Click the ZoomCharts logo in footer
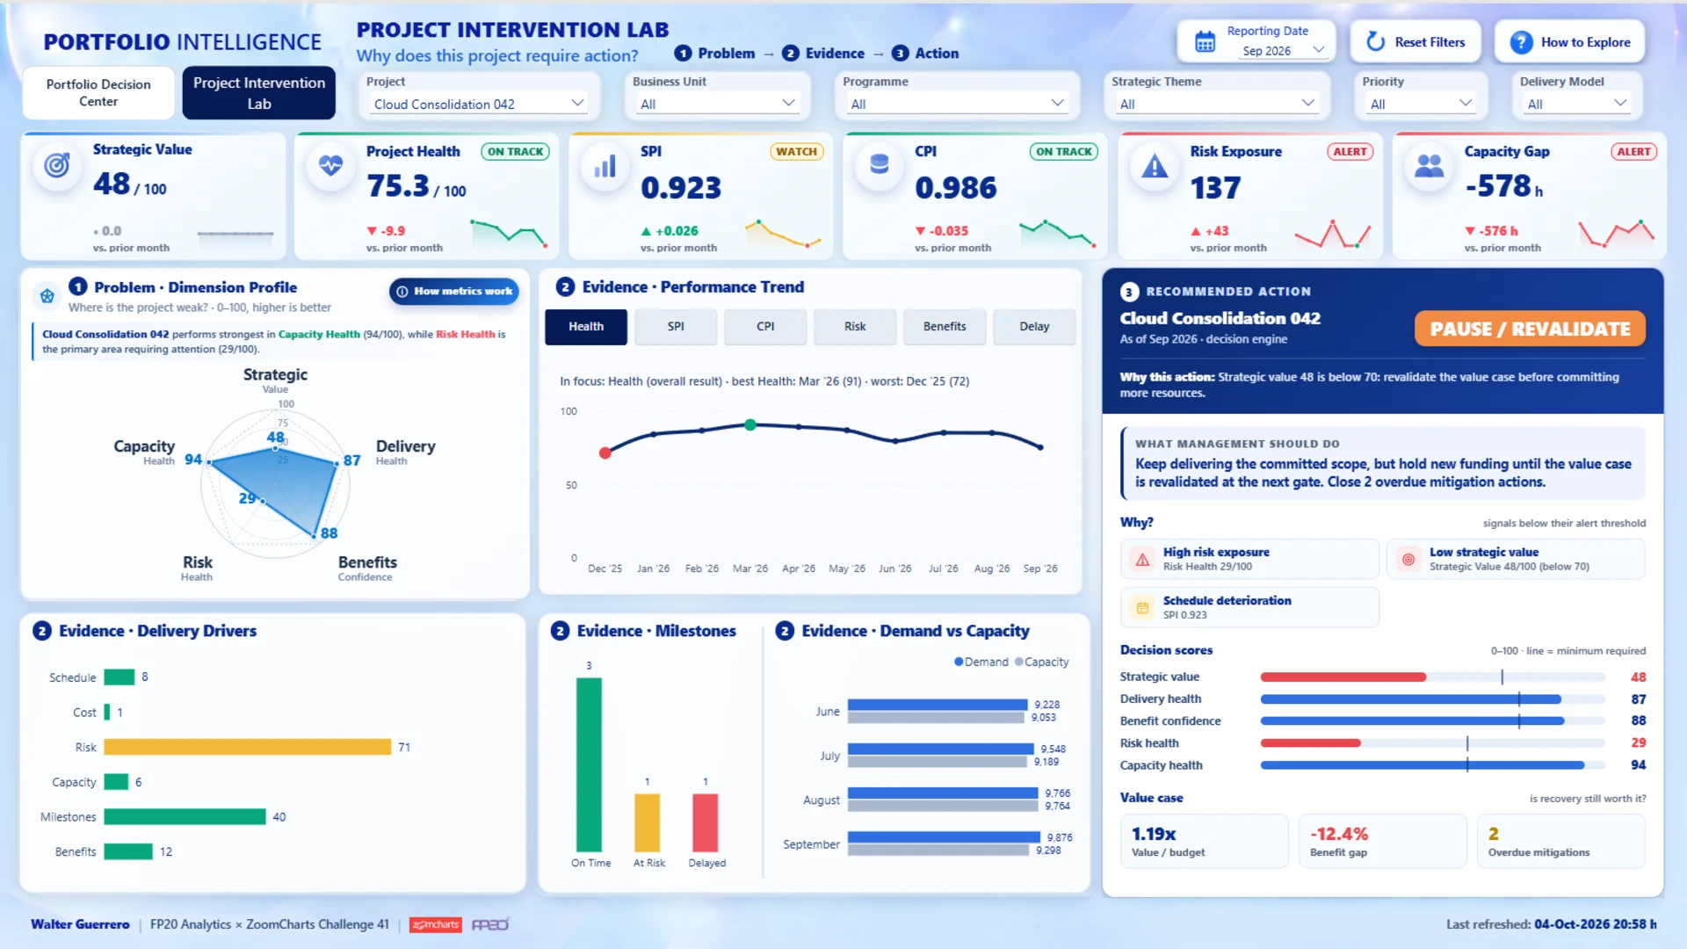The width and height of the screenshot is (1687, 949). pos(436,924)
